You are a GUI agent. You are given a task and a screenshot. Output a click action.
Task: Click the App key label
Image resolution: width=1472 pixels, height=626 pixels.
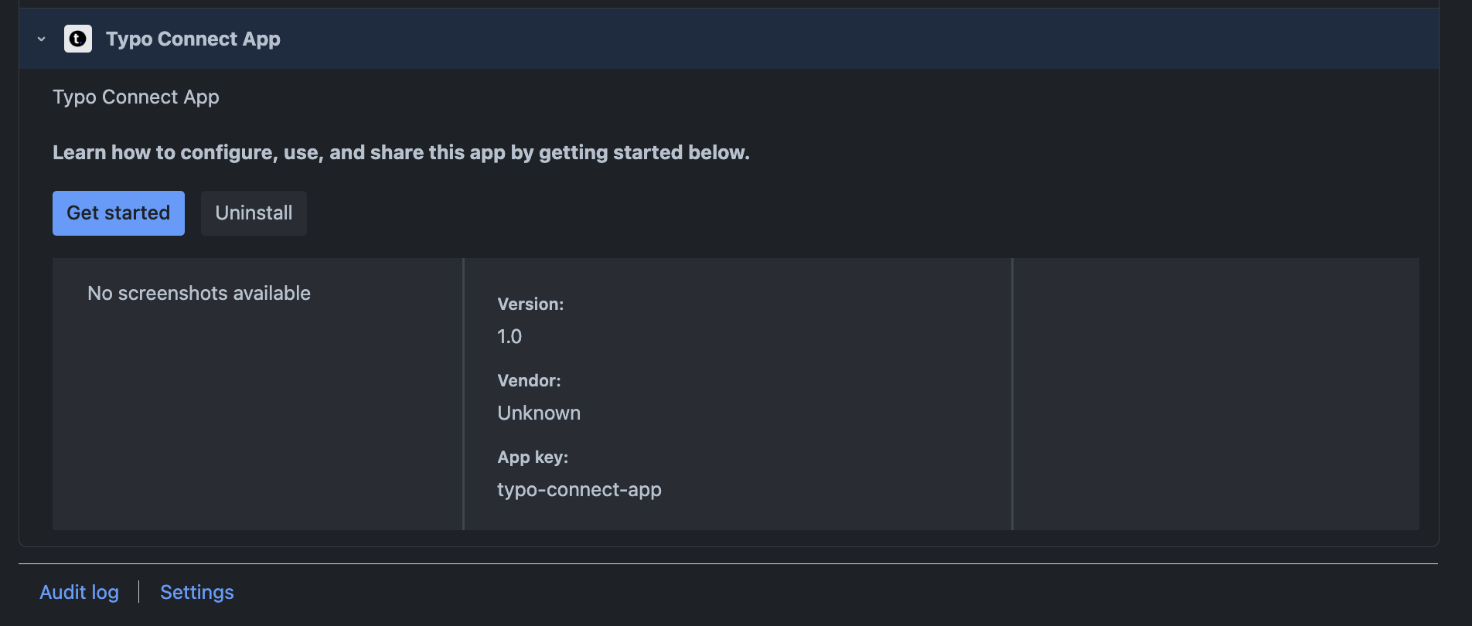(533, 458)
